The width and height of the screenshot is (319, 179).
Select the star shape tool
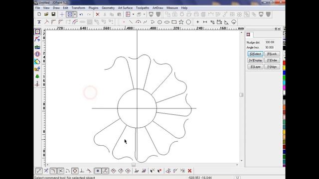[x=181, y=22]
